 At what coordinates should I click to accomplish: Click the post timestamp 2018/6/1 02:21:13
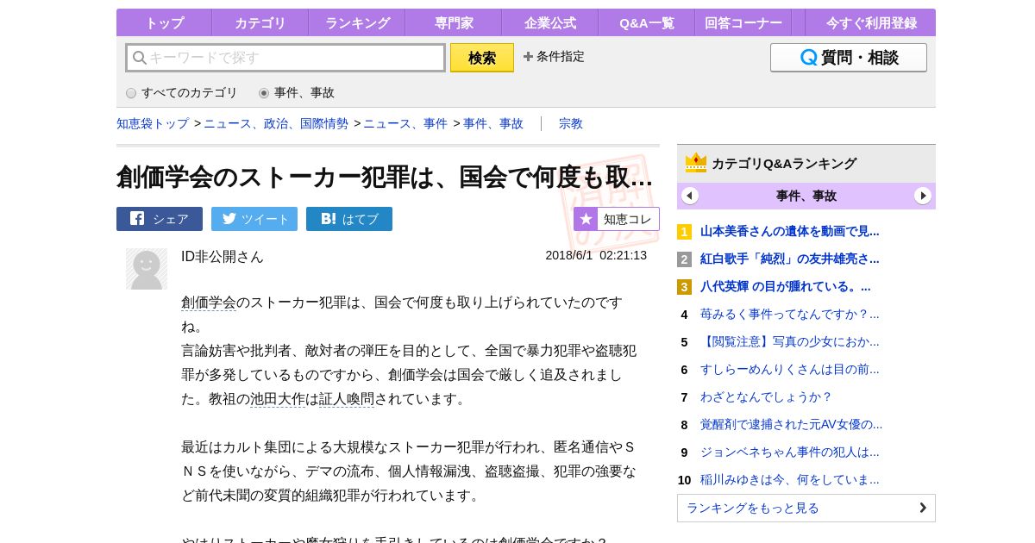coord(596,255)
